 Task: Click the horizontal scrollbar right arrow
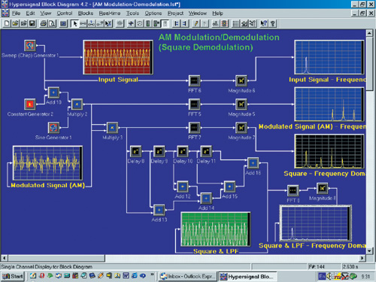tap(362, 258)
